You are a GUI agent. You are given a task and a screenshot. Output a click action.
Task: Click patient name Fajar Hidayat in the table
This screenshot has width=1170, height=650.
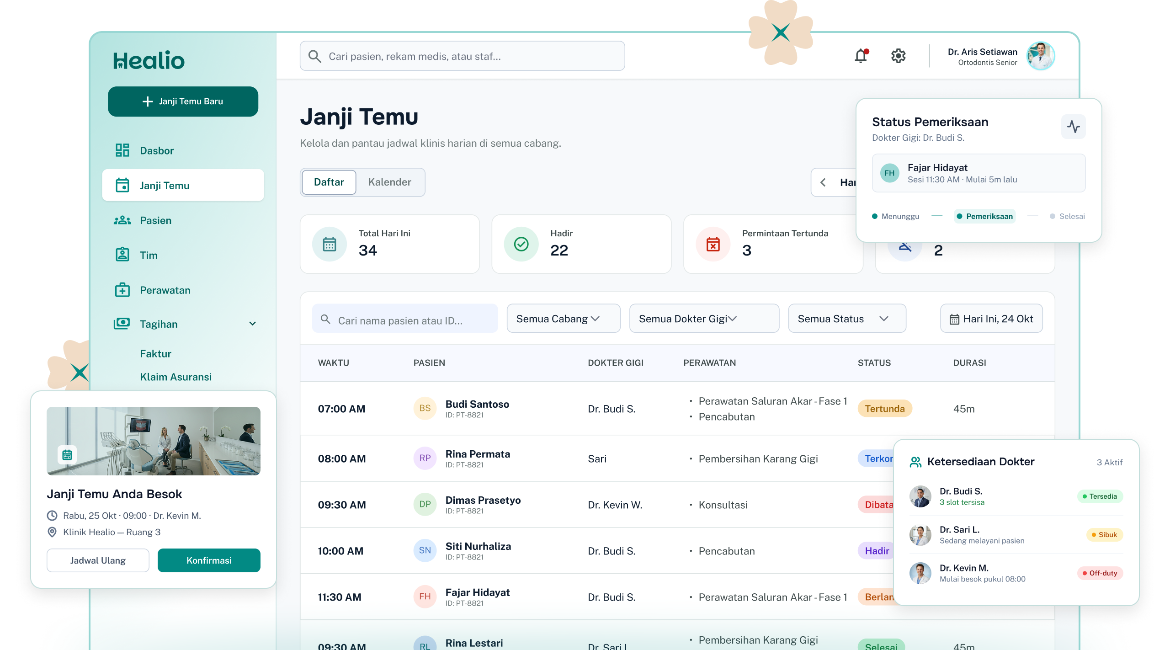pos(478,592)
